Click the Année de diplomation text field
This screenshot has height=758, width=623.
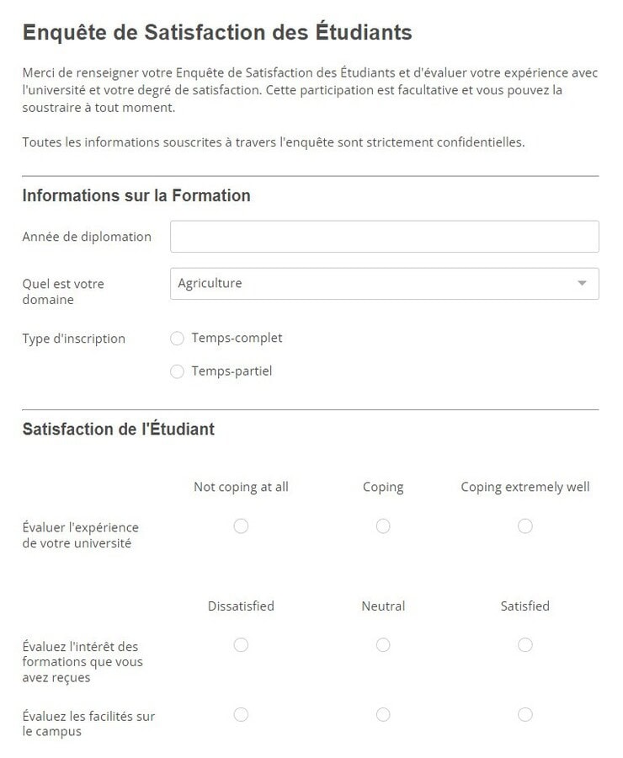(x=384, y=237)
